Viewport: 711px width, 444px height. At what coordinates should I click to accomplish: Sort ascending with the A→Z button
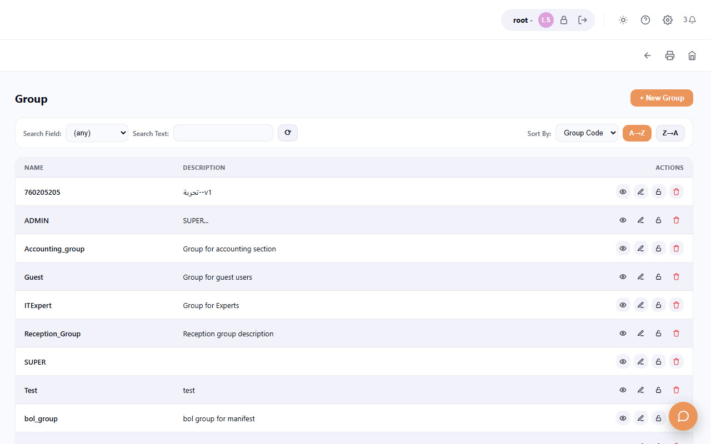[637, 133]
